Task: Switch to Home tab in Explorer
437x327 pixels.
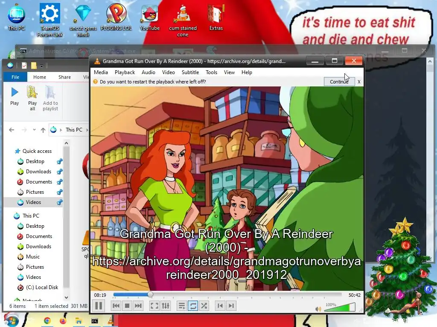Action: click(x=40, y=77)
